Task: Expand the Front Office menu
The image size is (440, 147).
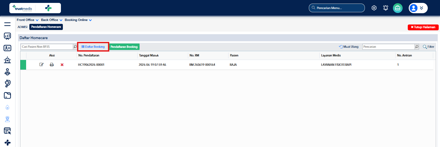Action: point(28,20)
